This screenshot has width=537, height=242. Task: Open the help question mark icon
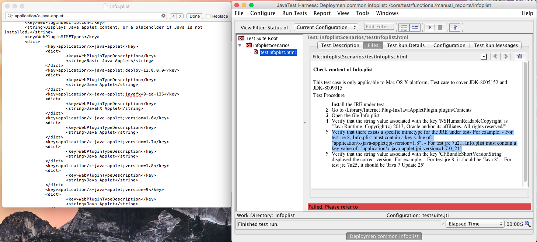click(455, 28)
